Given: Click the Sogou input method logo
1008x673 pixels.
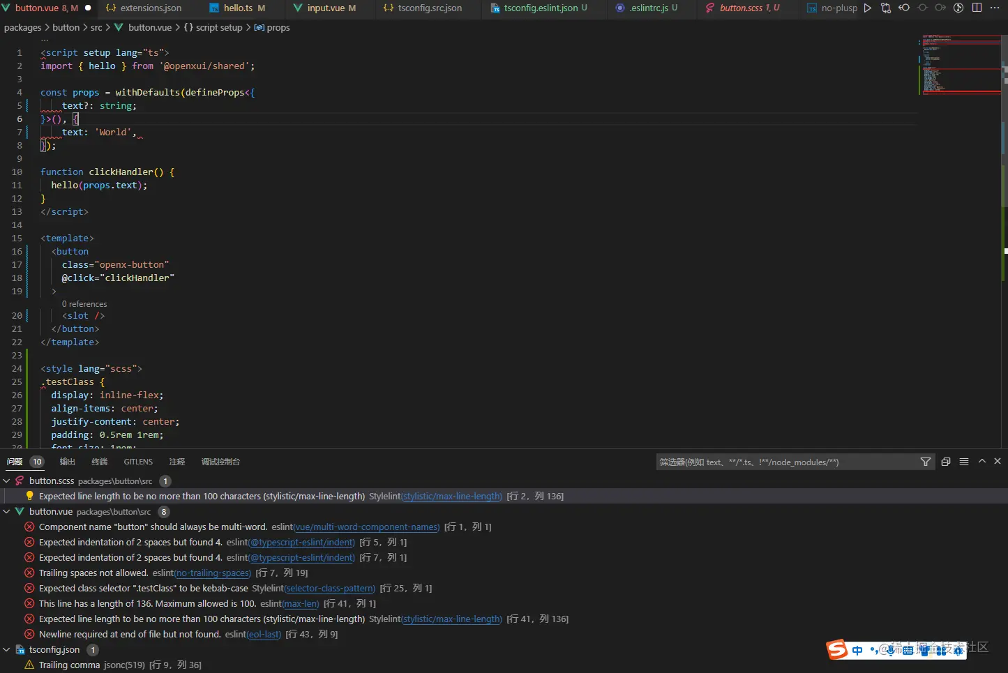Looking at the screenshot, I should pos(837,649).
